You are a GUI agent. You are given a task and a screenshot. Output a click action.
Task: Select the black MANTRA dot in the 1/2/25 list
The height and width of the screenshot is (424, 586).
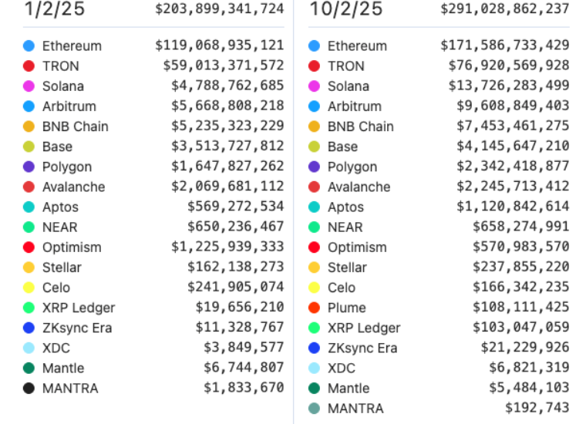[29, 388]
